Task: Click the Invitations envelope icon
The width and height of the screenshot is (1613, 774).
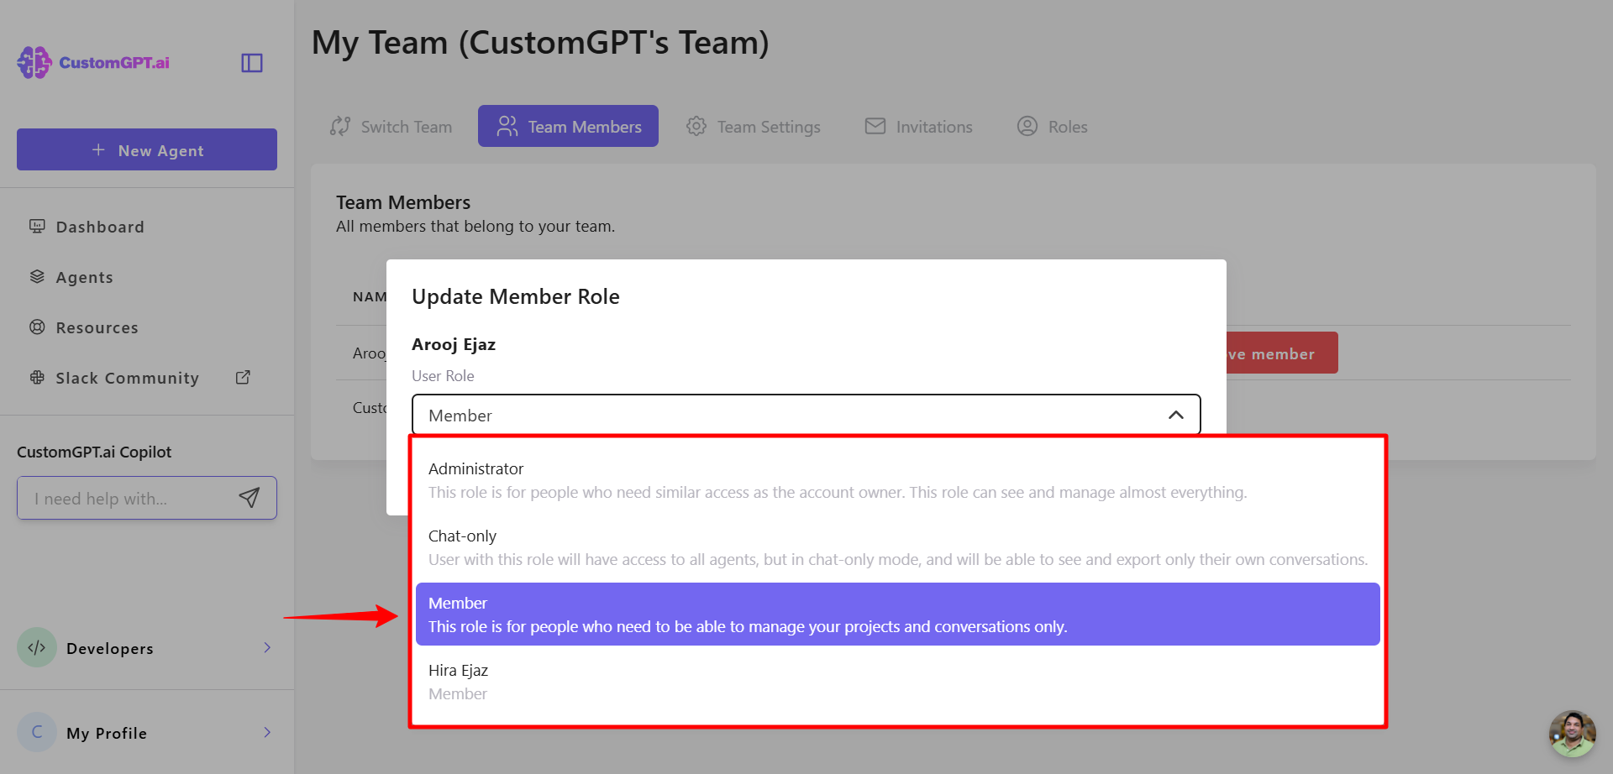Action: coord(875,126)
